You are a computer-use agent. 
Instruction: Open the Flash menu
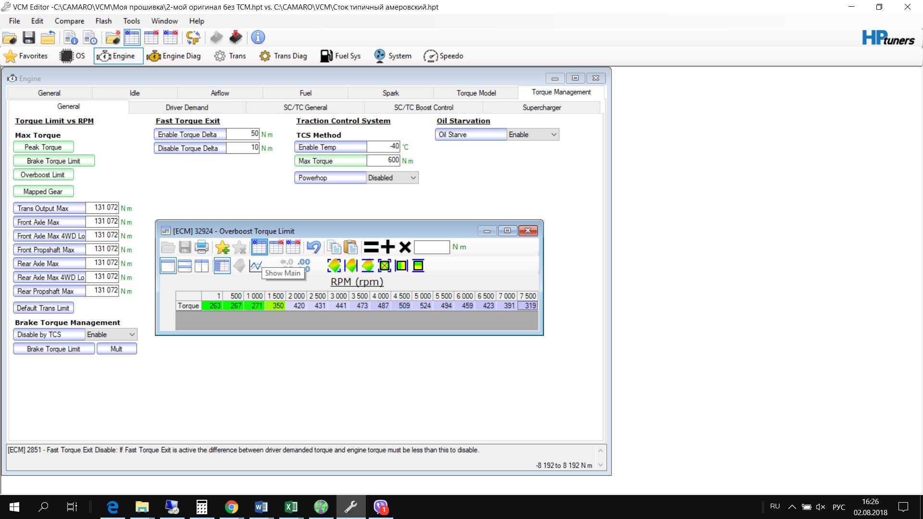103,21
